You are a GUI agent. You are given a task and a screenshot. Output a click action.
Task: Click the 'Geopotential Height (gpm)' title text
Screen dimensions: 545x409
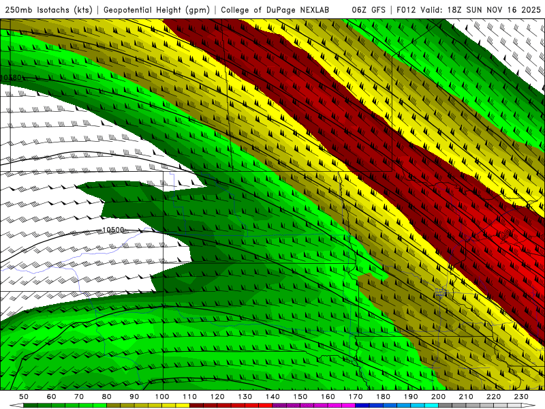[157, 10]
